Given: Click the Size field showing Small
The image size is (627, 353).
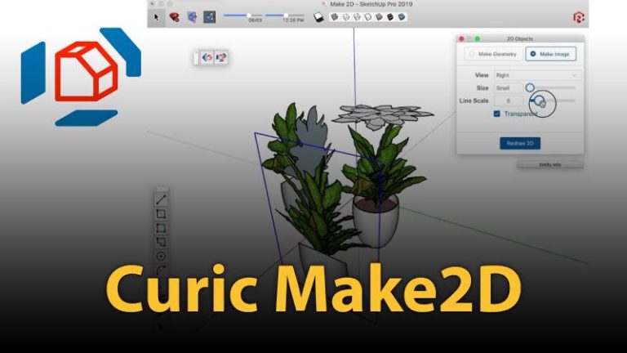Looking at the screenshot, I should pyautogui.click(x=508, y=87).
